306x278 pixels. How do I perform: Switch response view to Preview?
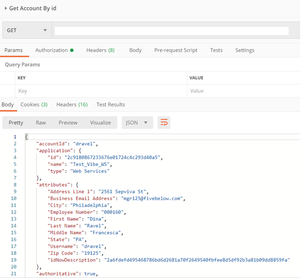point(68,123)
